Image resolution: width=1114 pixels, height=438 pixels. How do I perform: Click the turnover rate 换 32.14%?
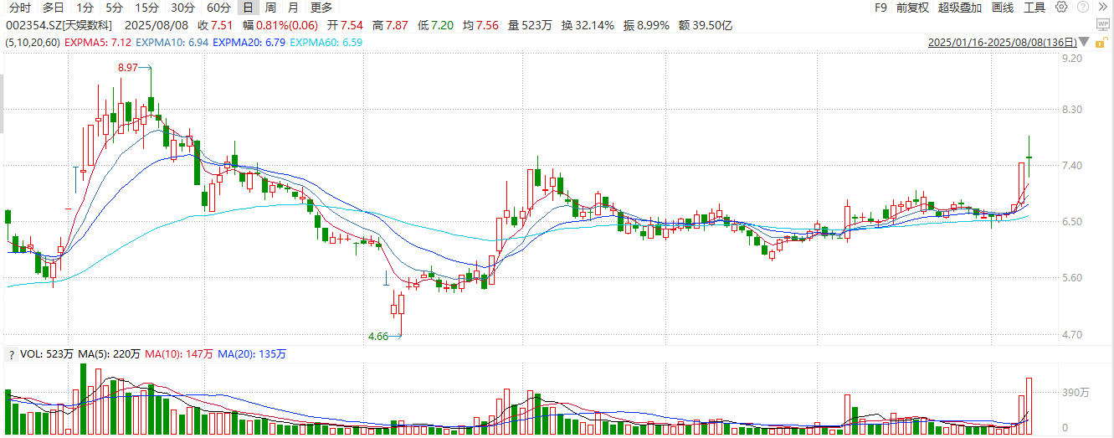pos(588,25)
